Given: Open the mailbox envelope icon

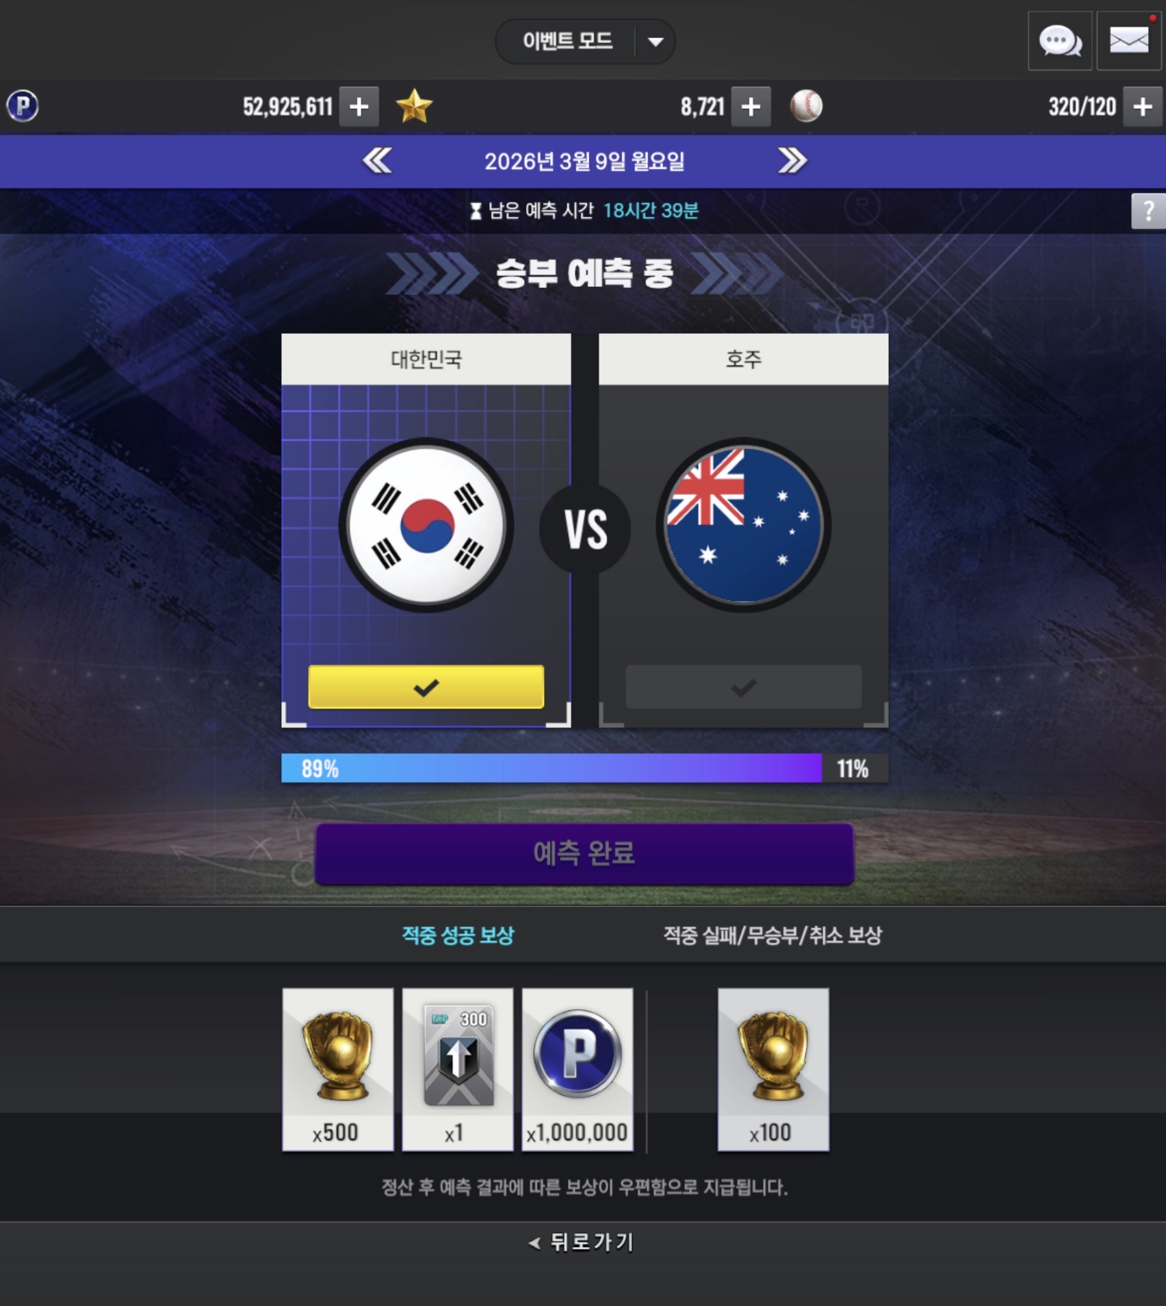Looking at the screenshot, I should pos(1129,41).
